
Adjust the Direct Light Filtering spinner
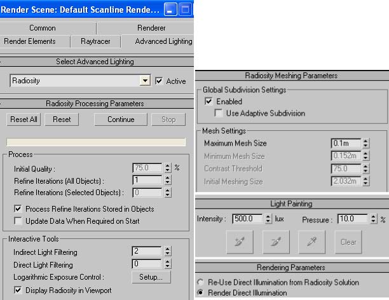(x=168, y=264)
